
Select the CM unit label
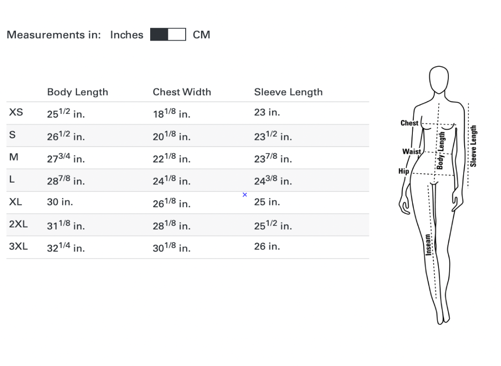click(202, 35)
